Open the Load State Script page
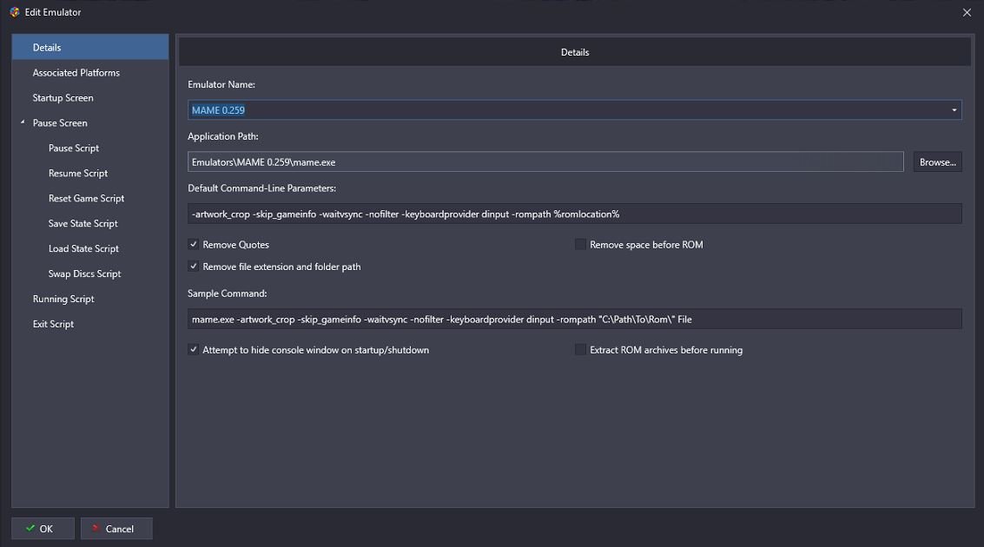The height and width of the screenshot is (547, 984). 83,248
